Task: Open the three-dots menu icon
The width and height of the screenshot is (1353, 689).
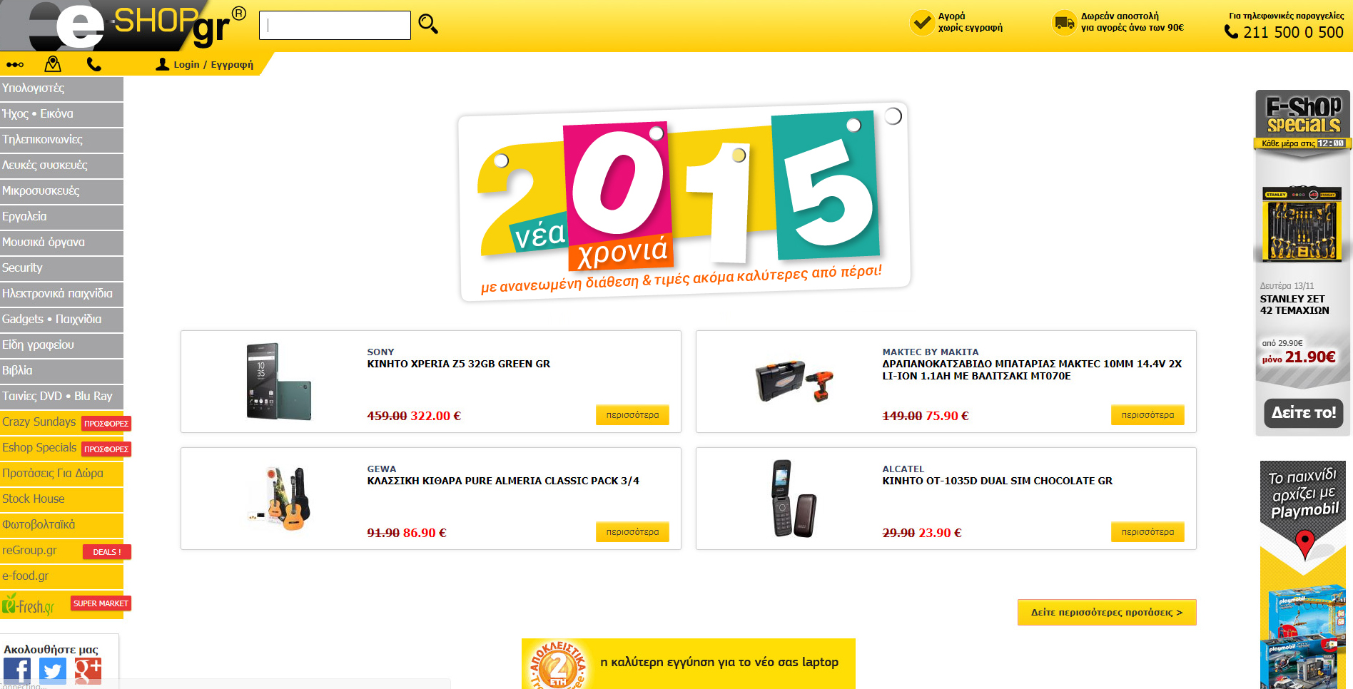Action: [x=15, y=65]
